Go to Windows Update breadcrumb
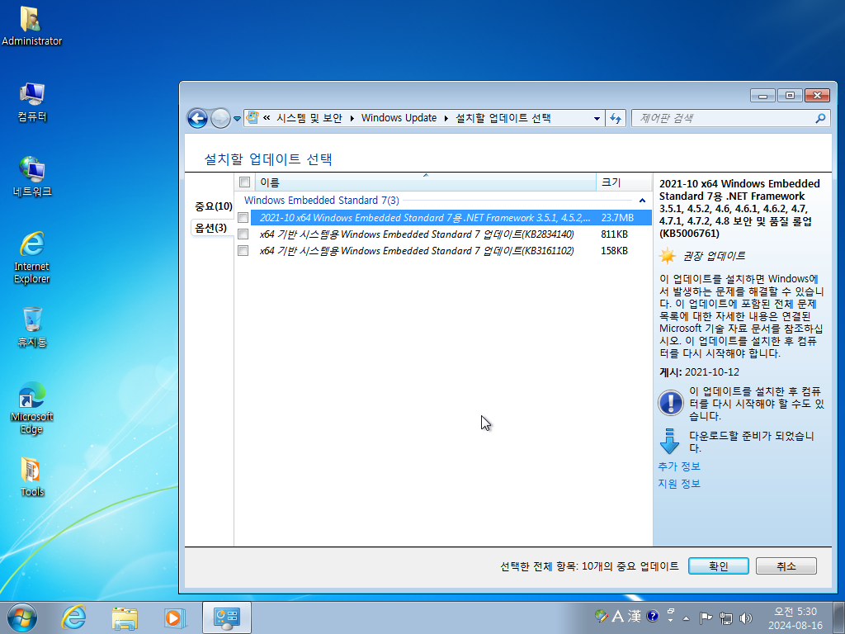The height and width of the screenshot is (634, 845). pyautogui.click(x=399, y=117)
